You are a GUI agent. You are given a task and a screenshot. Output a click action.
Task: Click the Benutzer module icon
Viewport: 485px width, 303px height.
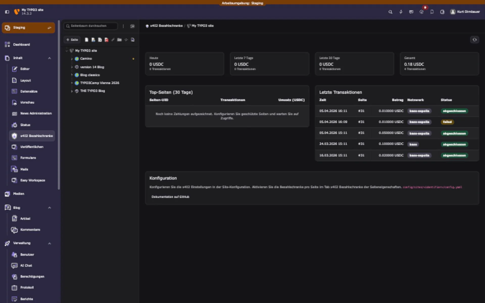14,255
